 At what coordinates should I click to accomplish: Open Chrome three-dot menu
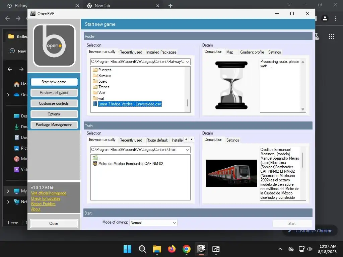[x=336, y=18]
